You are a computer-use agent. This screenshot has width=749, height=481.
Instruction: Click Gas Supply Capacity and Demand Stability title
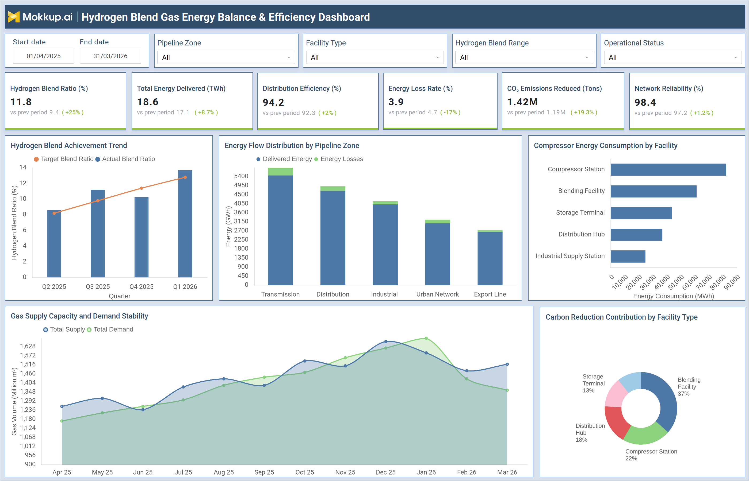pyautogui.click(x=79, y=316)
